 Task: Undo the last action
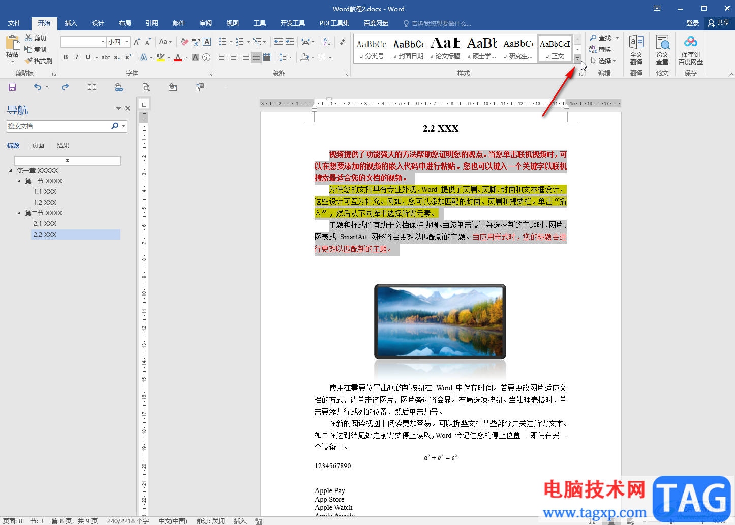pyautogui.click(x=38, y=87)
